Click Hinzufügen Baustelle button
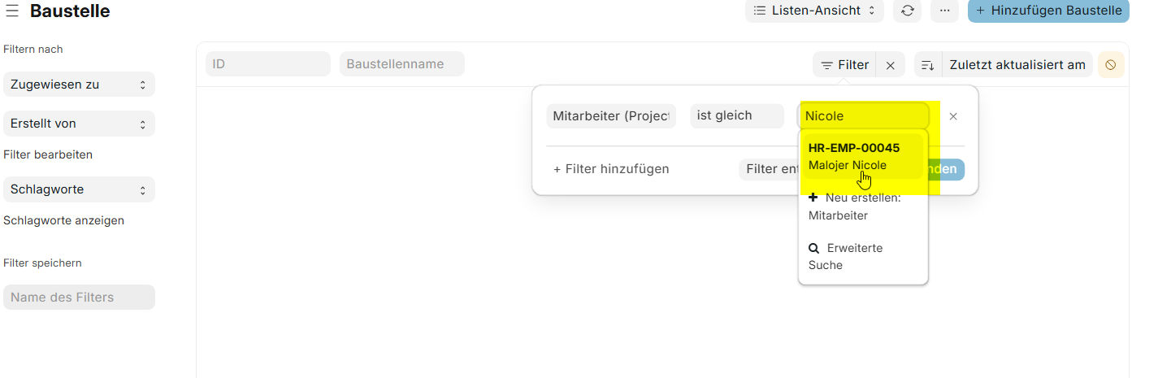The image size is (1171, 378). 1048,11
